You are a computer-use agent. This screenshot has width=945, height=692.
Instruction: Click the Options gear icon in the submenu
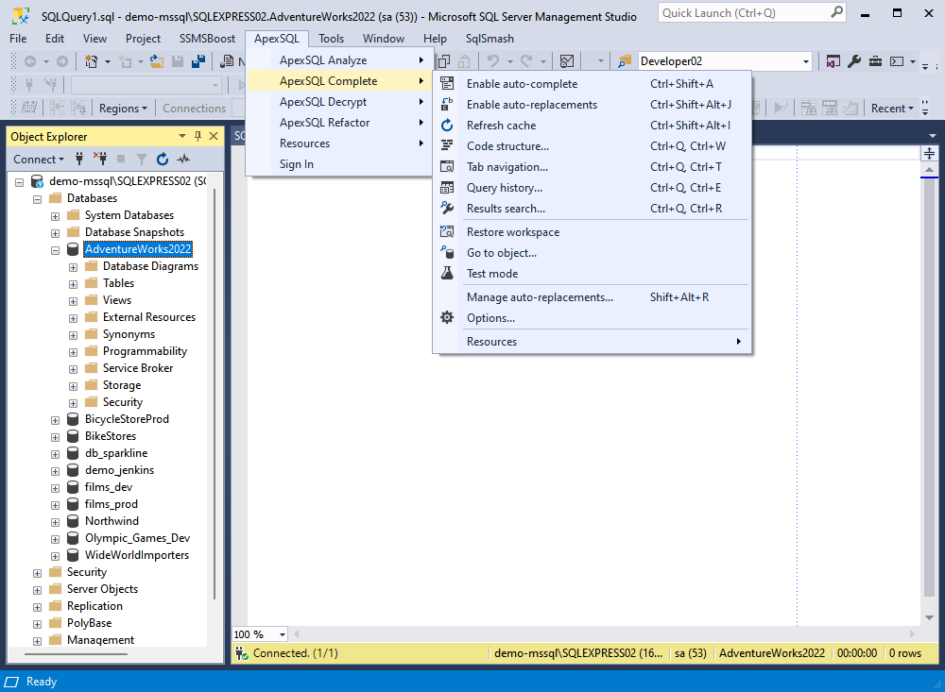(447, 317)
